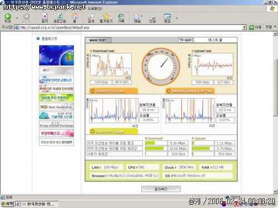The image size is (278, 208).
Task: Open the green committee banner link
Action: 56,98
